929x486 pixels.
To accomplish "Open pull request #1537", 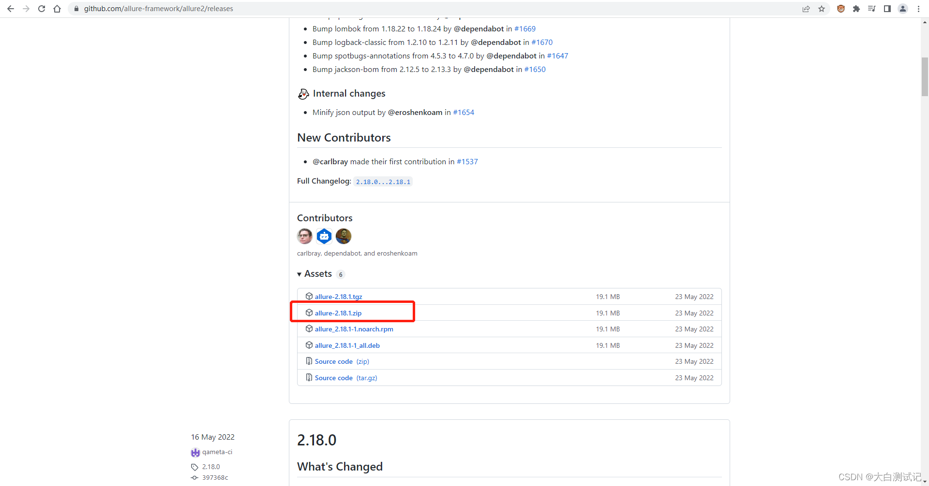I will 467,162.
